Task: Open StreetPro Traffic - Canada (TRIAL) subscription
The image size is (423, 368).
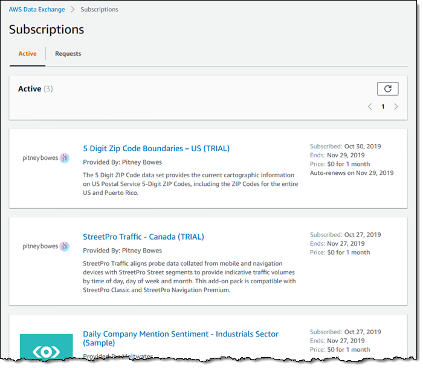Action: point(143,237)
